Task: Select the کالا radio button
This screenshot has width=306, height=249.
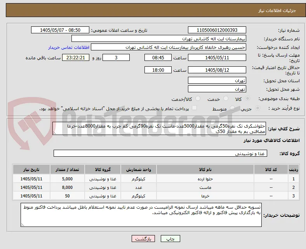Action: 247,99
